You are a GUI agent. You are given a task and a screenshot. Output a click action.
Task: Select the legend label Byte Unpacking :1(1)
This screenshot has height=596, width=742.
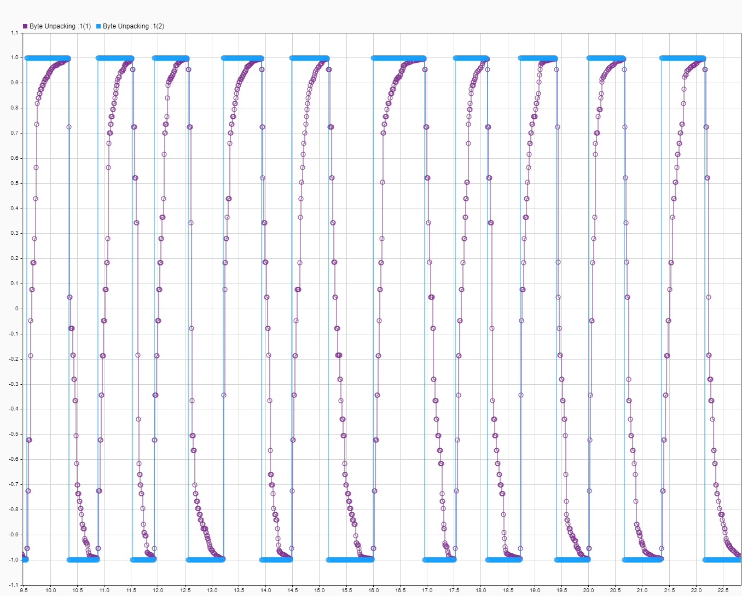point(60,26)
